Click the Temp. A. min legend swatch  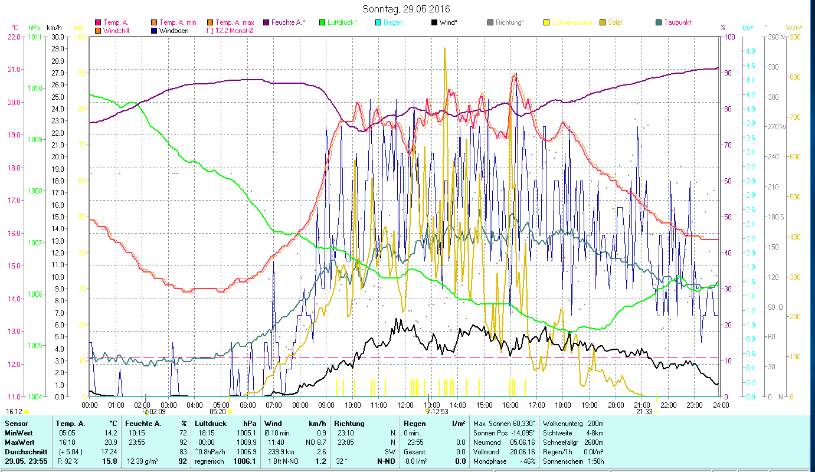click(155, 22)
